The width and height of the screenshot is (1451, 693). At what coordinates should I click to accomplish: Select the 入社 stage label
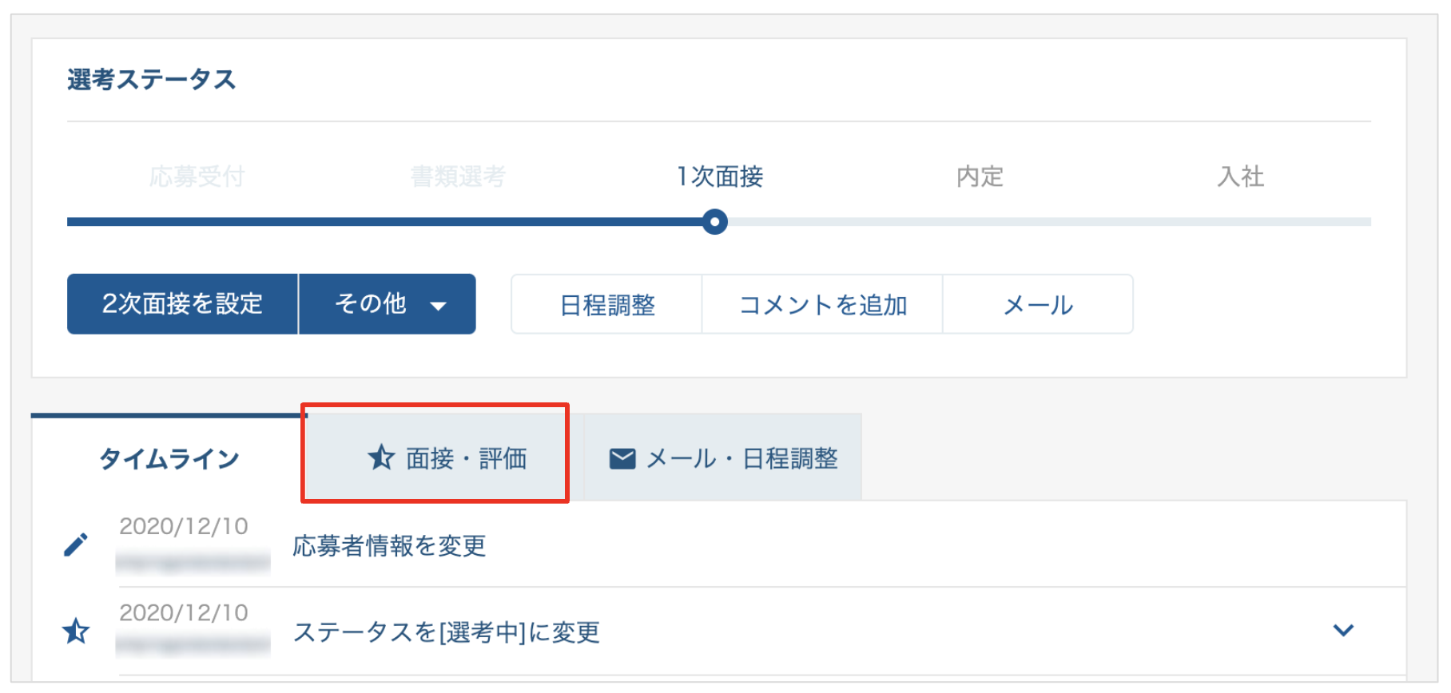coord(1240,176)
